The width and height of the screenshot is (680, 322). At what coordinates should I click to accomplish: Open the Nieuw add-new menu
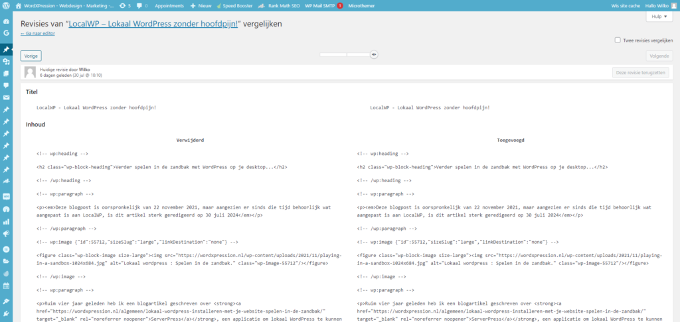[200, 6]
